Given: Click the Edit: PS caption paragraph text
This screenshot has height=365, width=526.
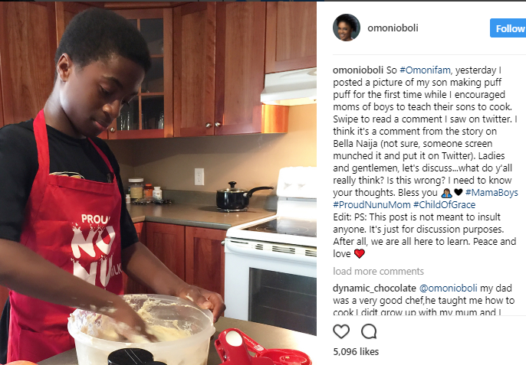Looking at the screenshot, I should coord(424,236).
